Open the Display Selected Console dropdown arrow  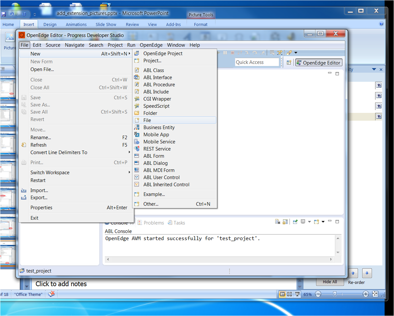coord(309,222)
